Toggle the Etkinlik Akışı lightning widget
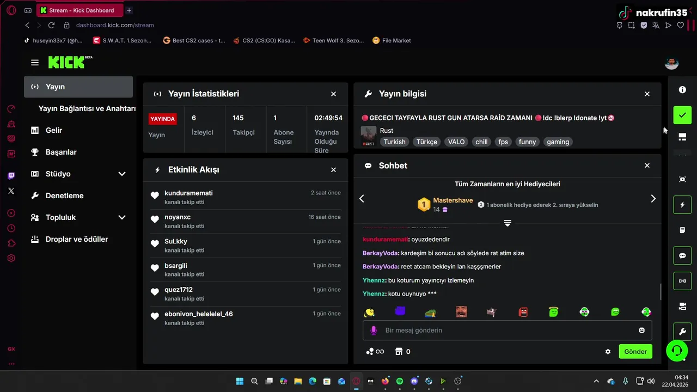Screen dimensions: 697x392 [x=682, y=205]
